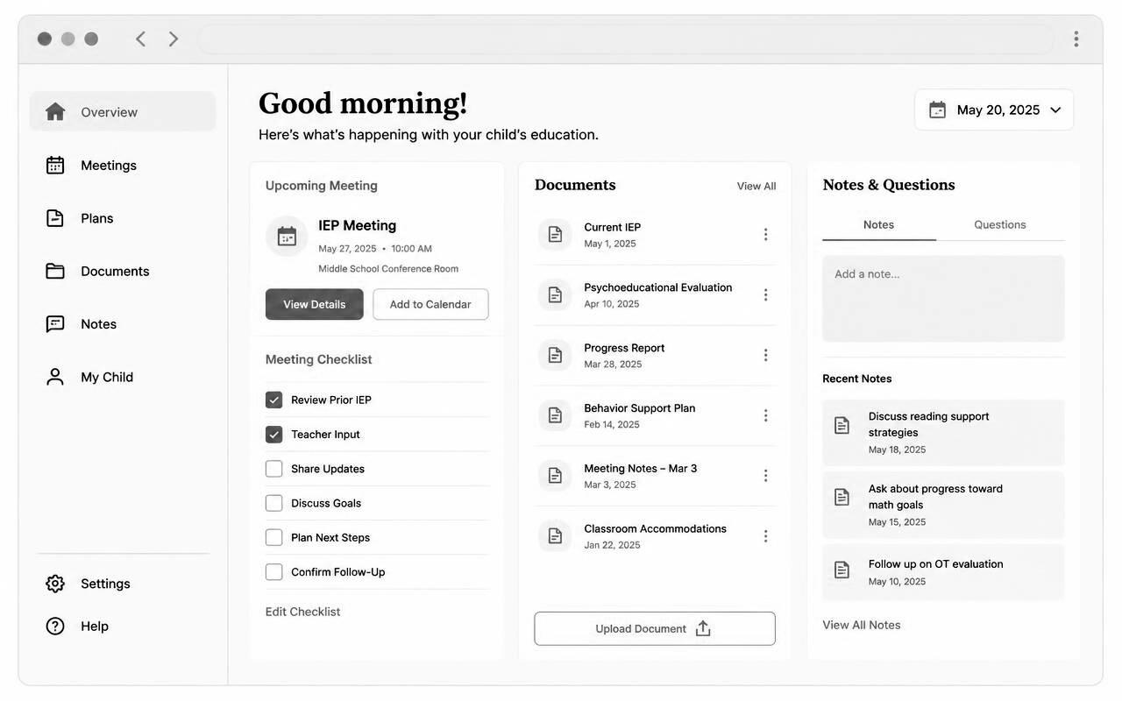Image resolution: width=1122 pixels, height=701 pixels.
Task: Click the browser back arrow
Action: pos(140,39)
